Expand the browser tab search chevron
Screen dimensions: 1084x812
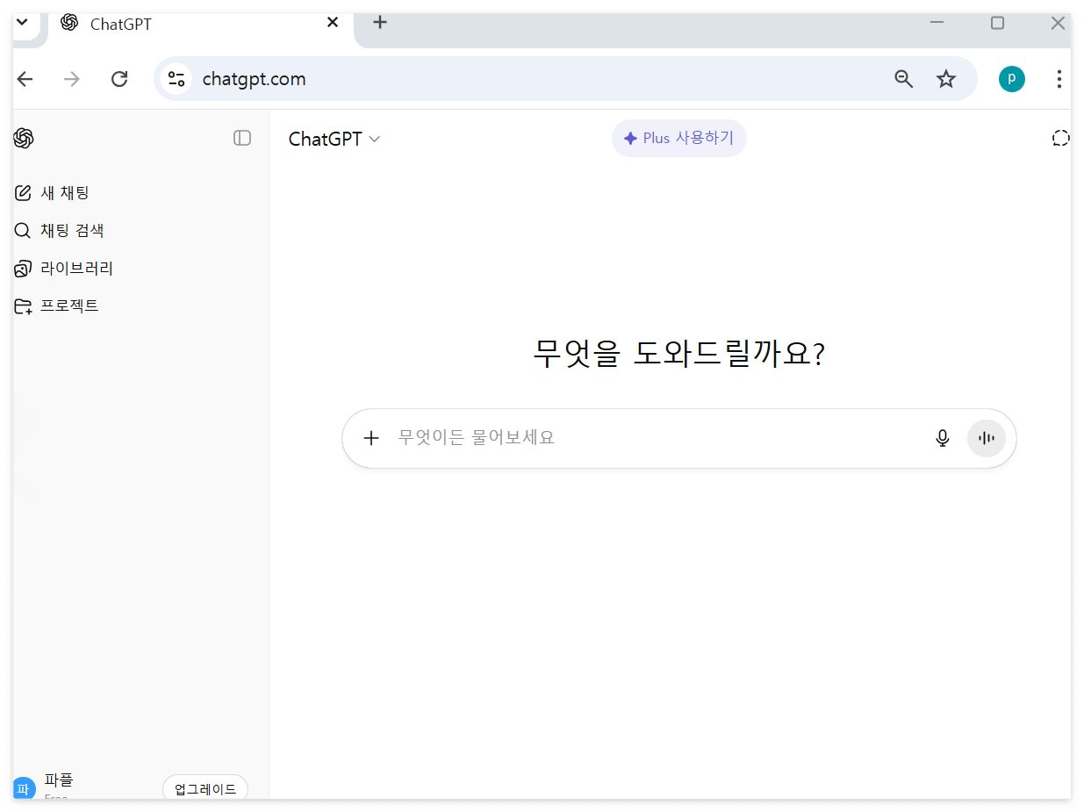(x=24, y=22)
